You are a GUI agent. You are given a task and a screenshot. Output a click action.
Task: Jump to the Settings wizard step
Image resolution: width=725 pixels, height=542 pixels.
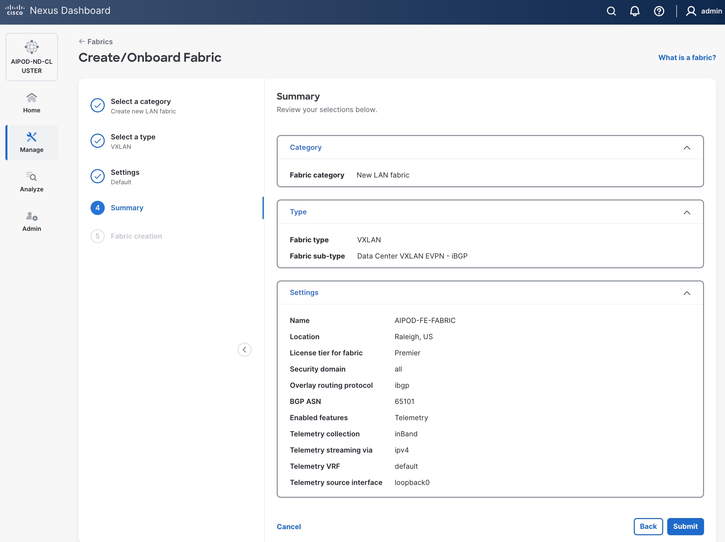click(x=125, y=172)
